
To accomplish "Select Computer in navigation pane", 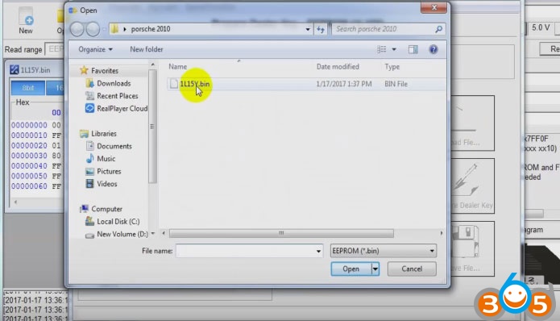I will click(106, 209).
